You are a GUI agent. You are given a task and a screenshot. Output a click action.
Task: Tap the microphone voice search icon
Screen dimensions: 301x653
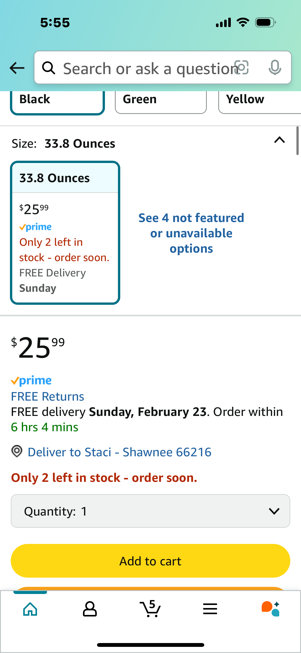275,68
